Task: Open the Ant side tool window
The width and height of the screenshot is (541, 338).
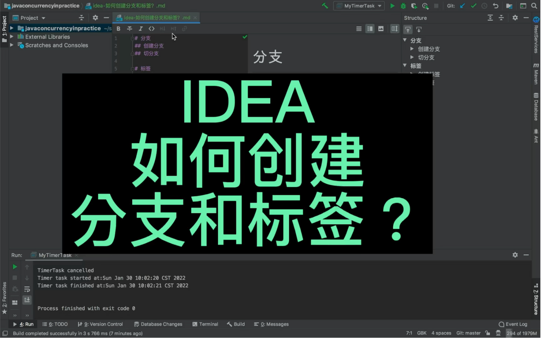Action: pos(536,136)
